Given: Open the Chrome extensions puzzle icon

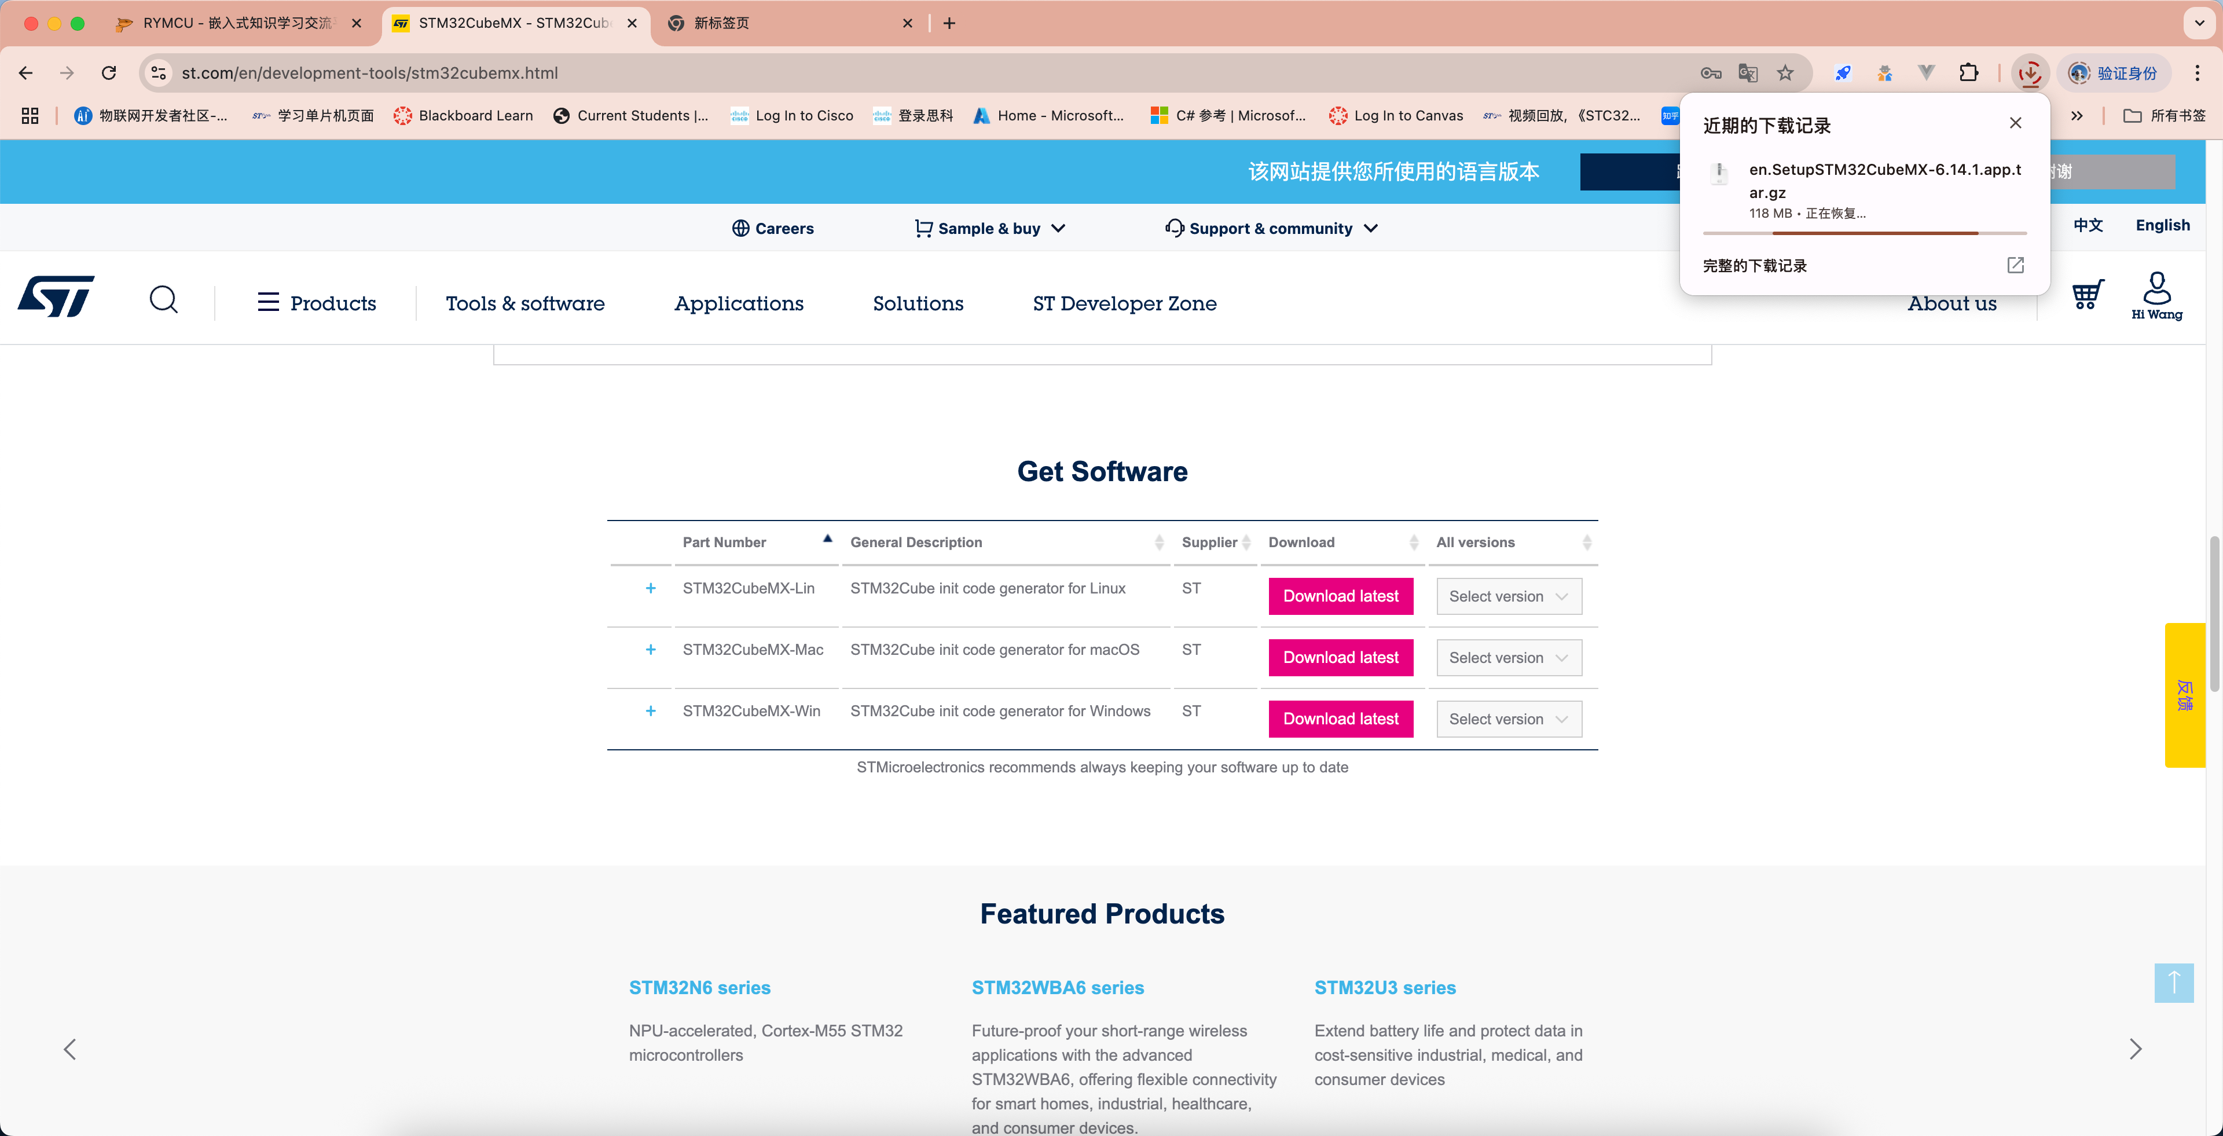Looking at the screenshot, I should tap(1968, 74).
